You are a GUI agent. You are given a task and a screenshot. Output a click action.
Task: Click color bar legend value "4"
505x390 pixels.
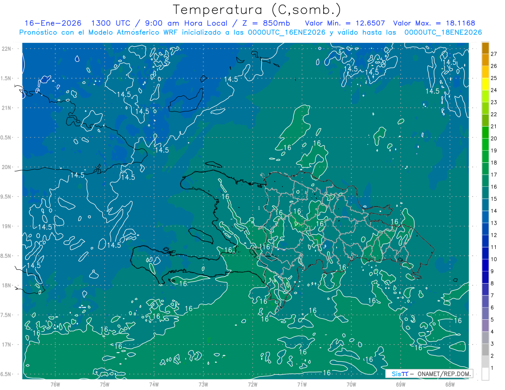[492, 332]
